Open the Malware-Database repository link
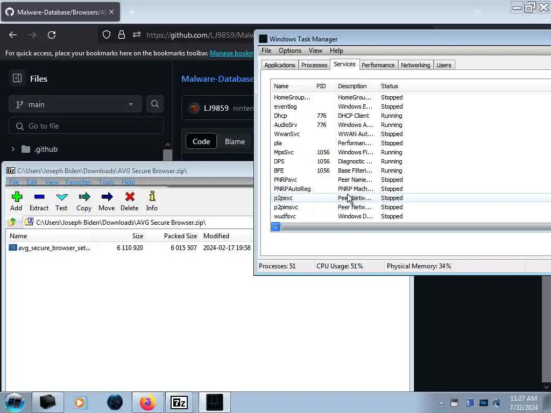 tap(217, 79)
